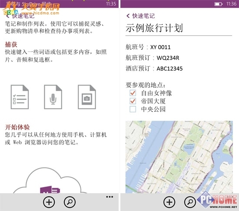Click the 捕获 heading
Viewport: 239px width, 211px height.
[11, 44]
